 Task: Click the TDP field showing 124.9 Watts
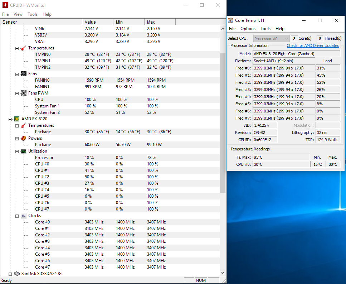click(328, 140)
